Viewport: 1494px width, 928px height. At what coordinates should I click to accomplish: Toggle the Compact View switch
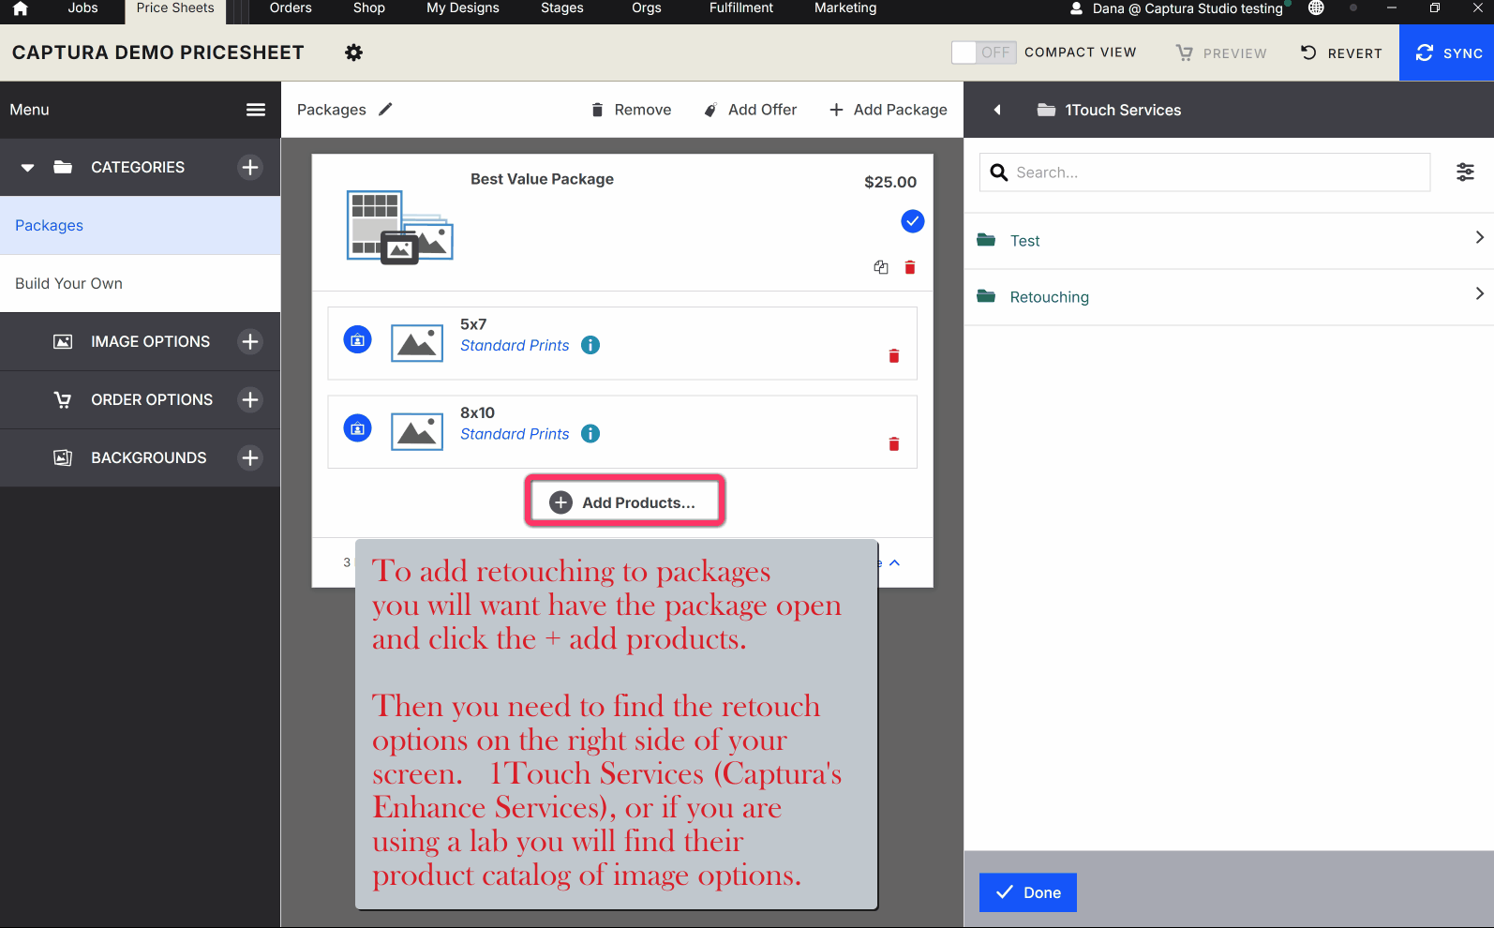click(983, 52)
